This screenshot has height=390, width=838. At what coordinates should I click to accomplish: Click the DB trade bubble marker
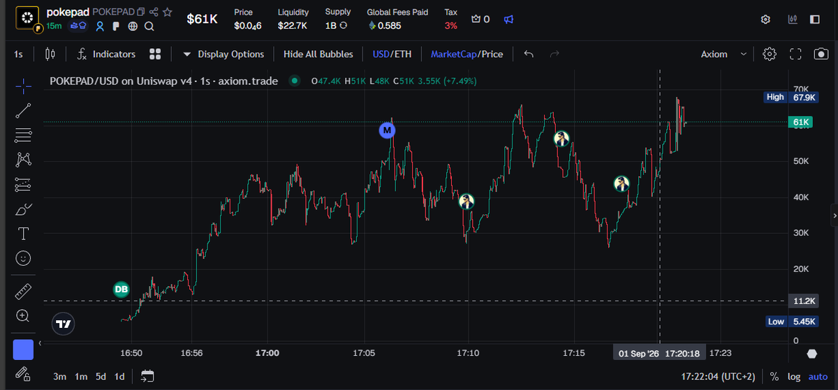pyautogui.click(x=122, y=289)
